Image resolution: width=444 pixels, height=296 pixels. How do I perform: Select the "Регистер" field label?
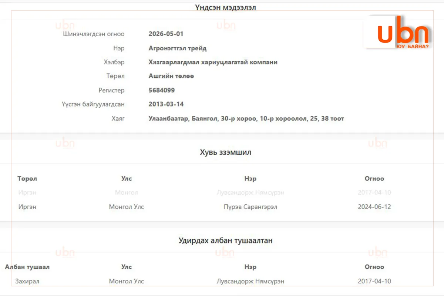pos(112,90)
